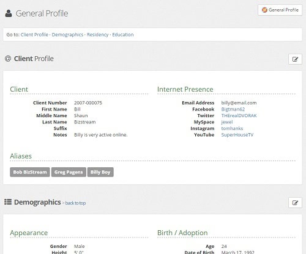Open Facebook profile Bigtman62
This screenshot has width=306, height=254.
(x=233, y=109)
